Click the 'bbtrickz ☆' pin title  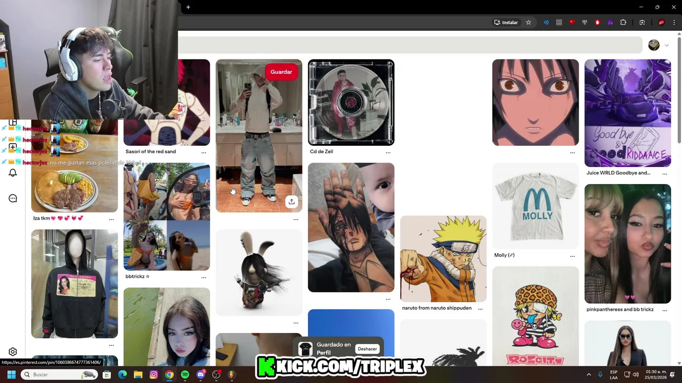coord(137,277)
